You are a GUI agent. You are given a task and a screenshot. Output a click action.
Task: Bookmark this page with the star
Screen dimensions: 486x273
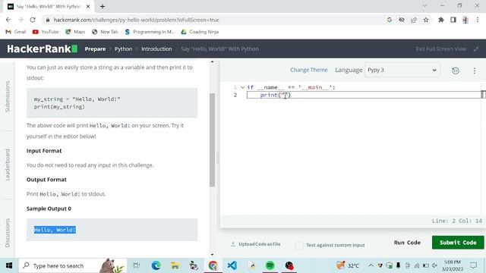pyautogui.click(x=426, y=20)
